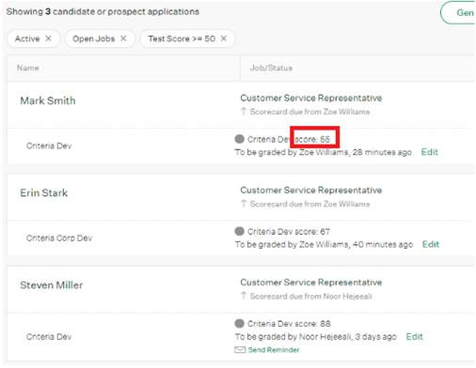This screenshot has width=476, height=368.
Task: Send Reminder for Steven Miller's test
Action: tap(274, 350)
